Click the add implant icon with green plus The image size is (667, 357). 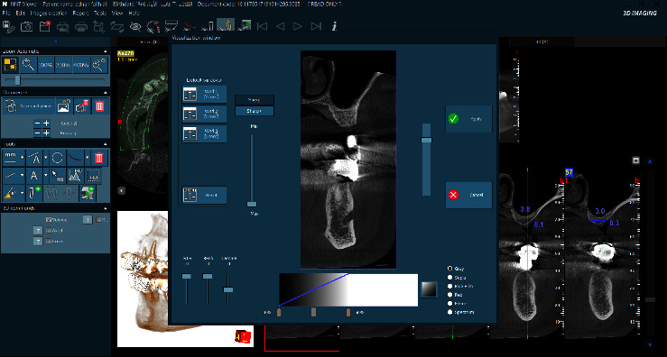33,193
